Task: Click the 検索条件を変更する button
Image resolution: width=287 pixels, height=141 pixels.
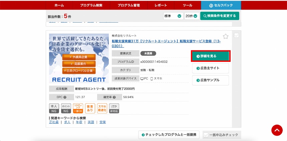Action: point(220,16)
